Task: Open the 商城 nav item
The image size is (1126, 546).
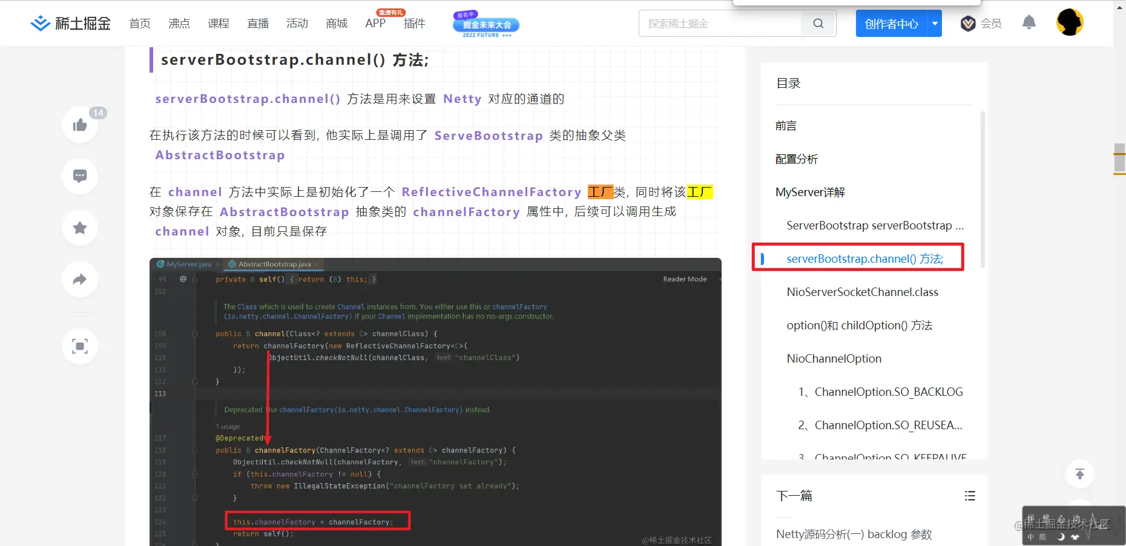Action: click(x=337, y=24)
